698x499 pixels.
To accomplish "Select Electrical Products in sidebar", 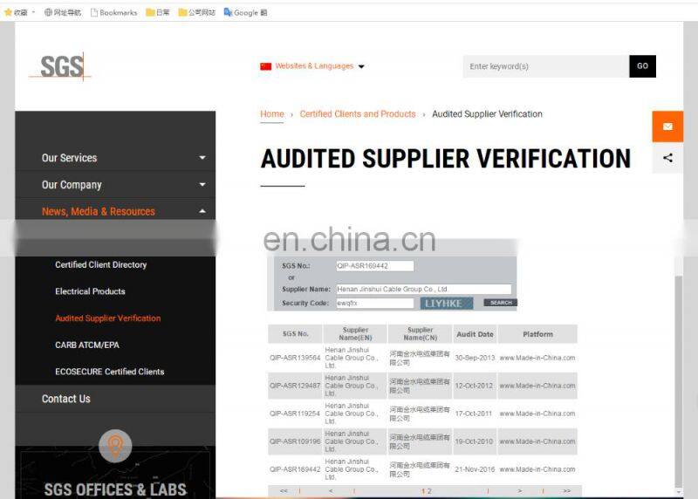I will click(90, 291).
